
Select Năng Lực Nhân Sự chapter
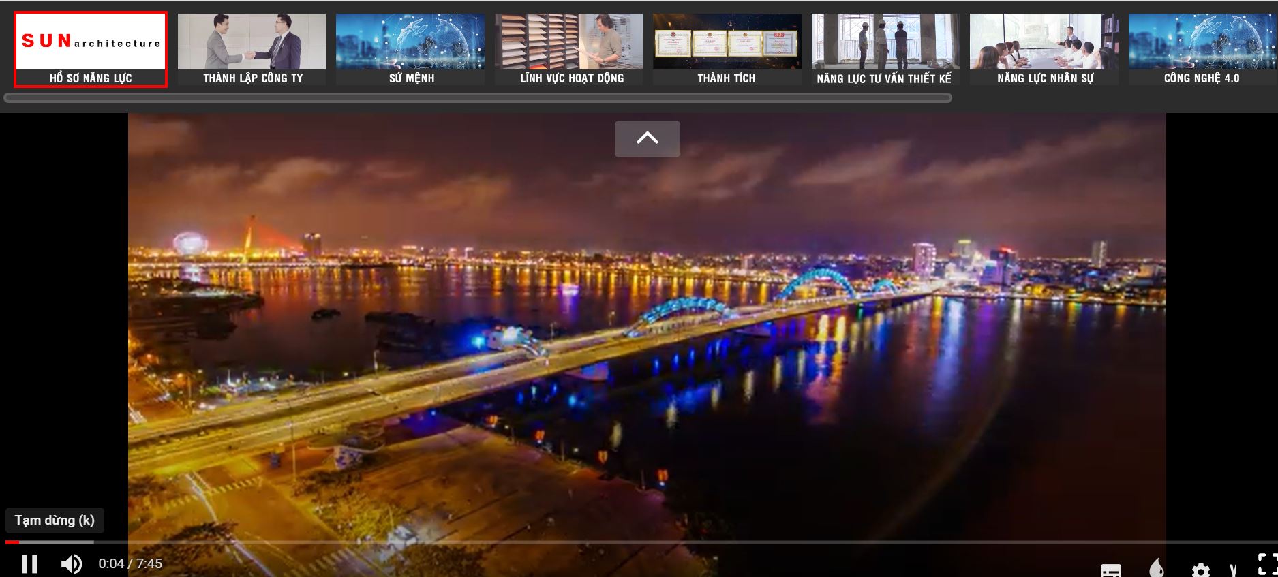coord(1044,49)
